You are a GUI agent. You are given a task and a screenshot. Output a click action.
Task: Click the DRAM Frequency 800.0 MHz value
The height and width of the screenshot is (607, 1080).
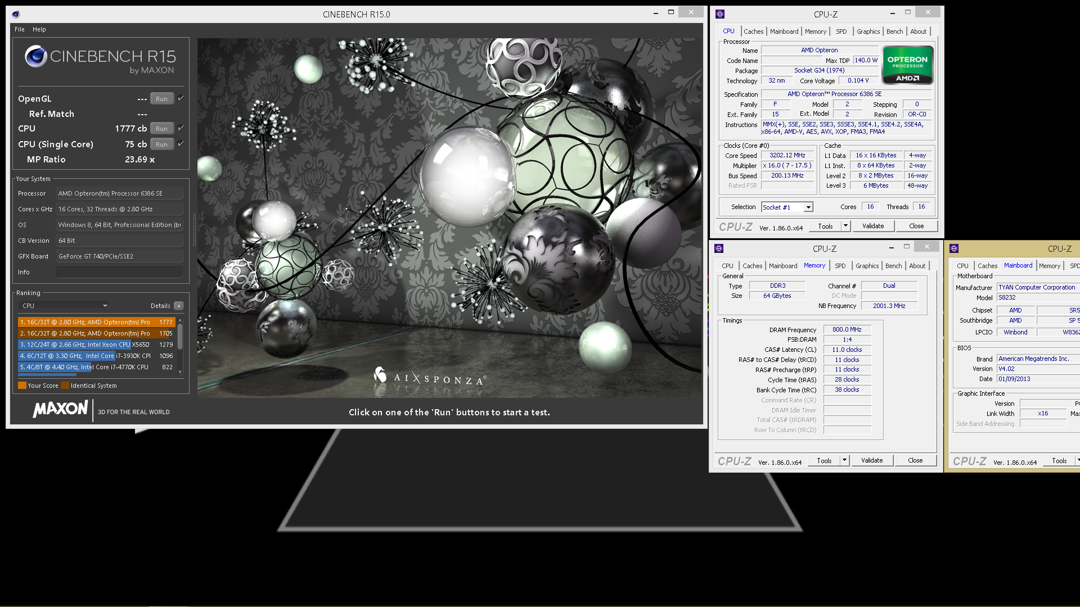[847, 329]
